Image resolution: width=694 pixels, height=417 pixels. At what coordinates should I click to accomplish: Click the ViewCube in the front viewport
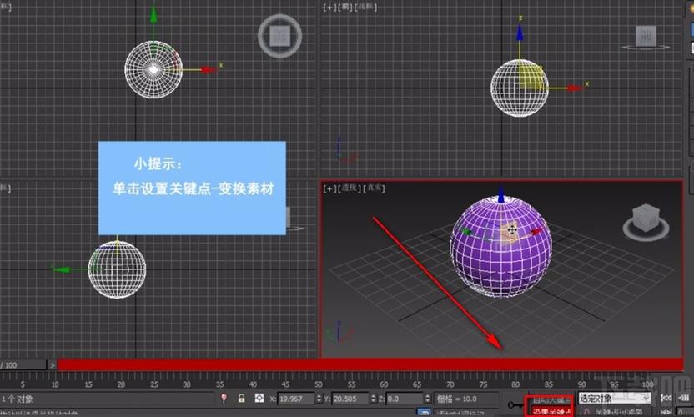pos(646,38)
